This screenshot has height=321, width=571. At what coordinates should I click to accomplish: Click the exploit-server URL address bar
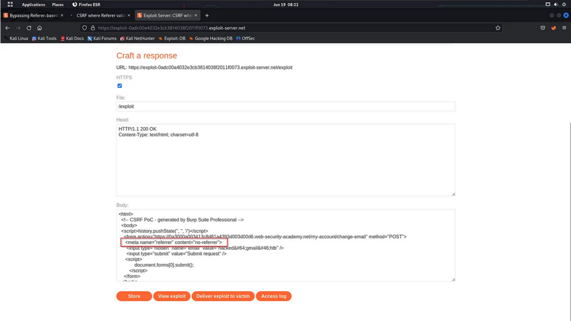(291, 28)
